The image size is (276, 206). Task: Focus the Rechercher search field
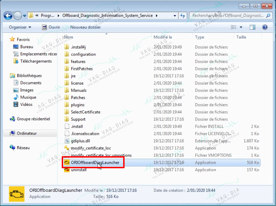pos(228,16)
